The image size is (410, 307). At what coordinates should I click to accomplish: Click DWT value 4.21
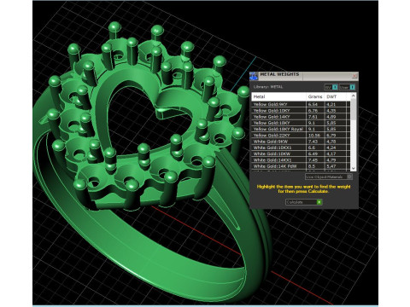click(x=331, y=104)
